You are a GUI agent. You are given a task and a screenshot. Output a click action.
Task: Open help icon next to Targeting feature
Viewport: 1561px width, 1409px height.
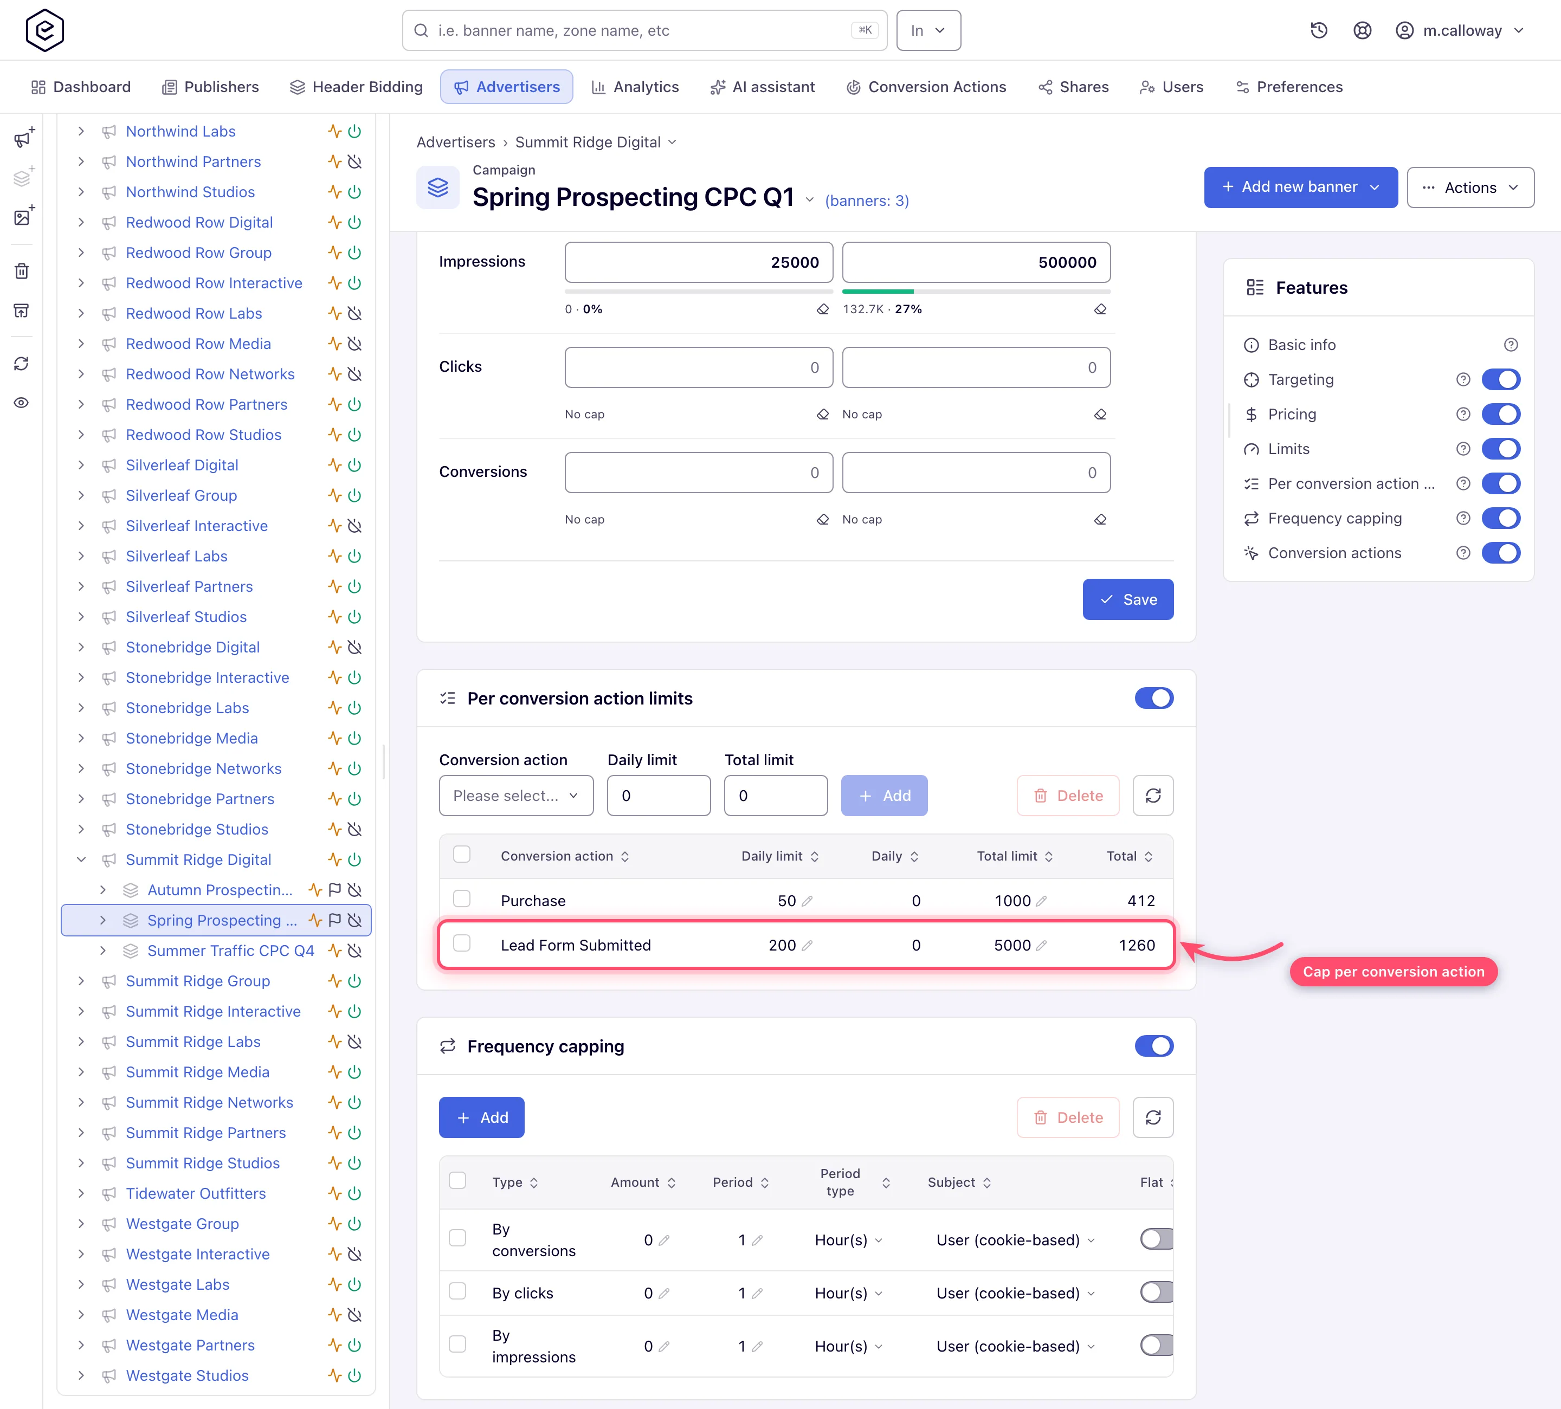1463,379
